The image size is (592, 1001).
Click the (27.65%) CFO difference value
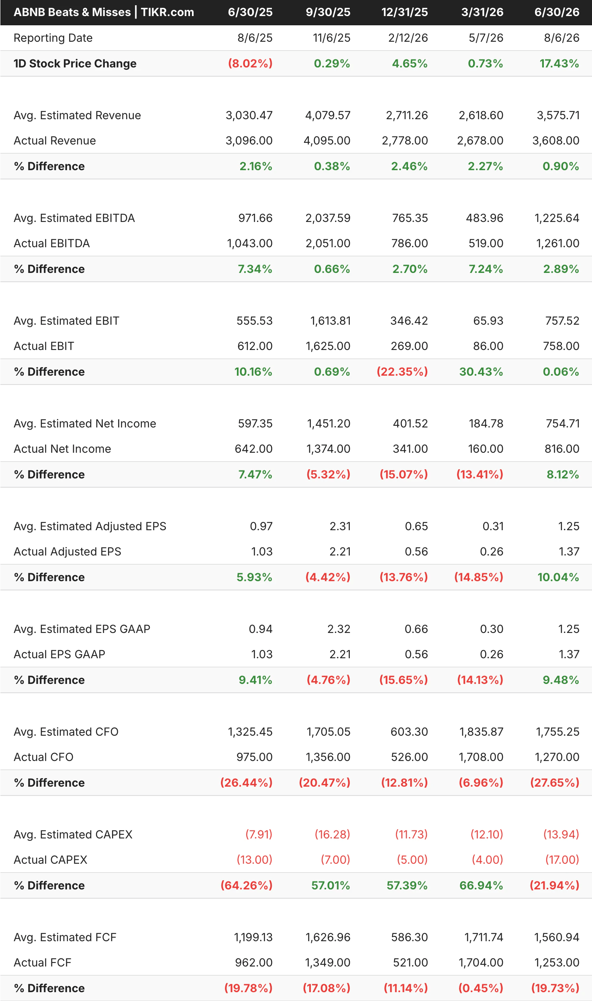click(555, 782)
